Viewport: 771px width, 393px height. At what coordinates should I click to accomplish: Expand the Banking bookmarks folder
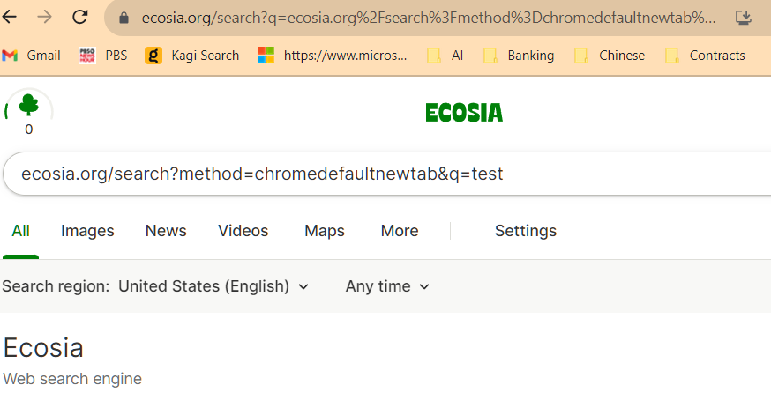click(x=519, y=56)
